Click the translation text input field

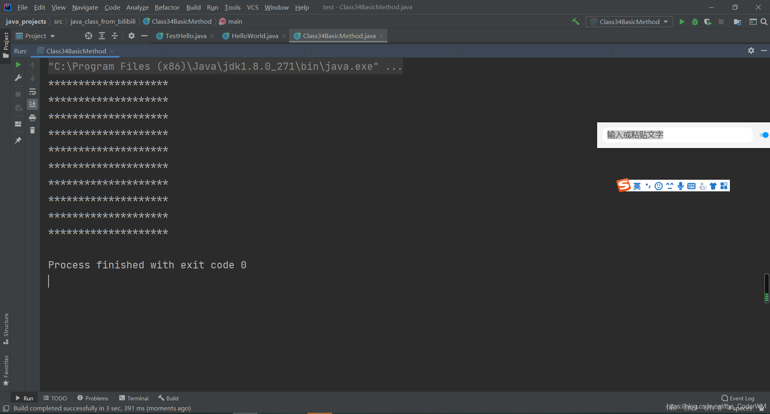677,135
